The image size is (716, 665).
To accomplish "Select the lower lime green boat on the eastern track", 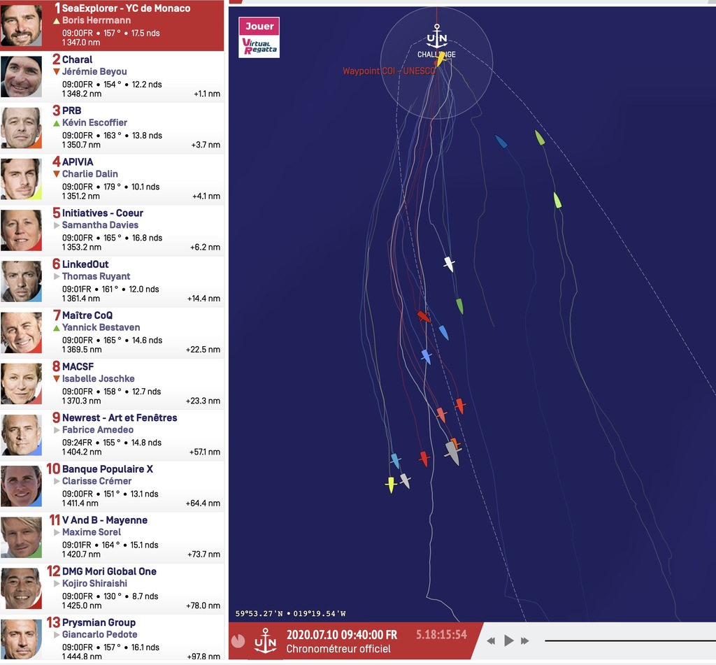I will [x=557, y=200].
